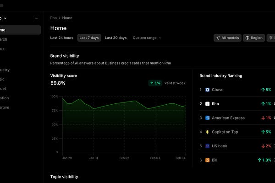Screen dimensions: 275x183
Task: Click the 89.8% visibility score value
Action: 58,83
